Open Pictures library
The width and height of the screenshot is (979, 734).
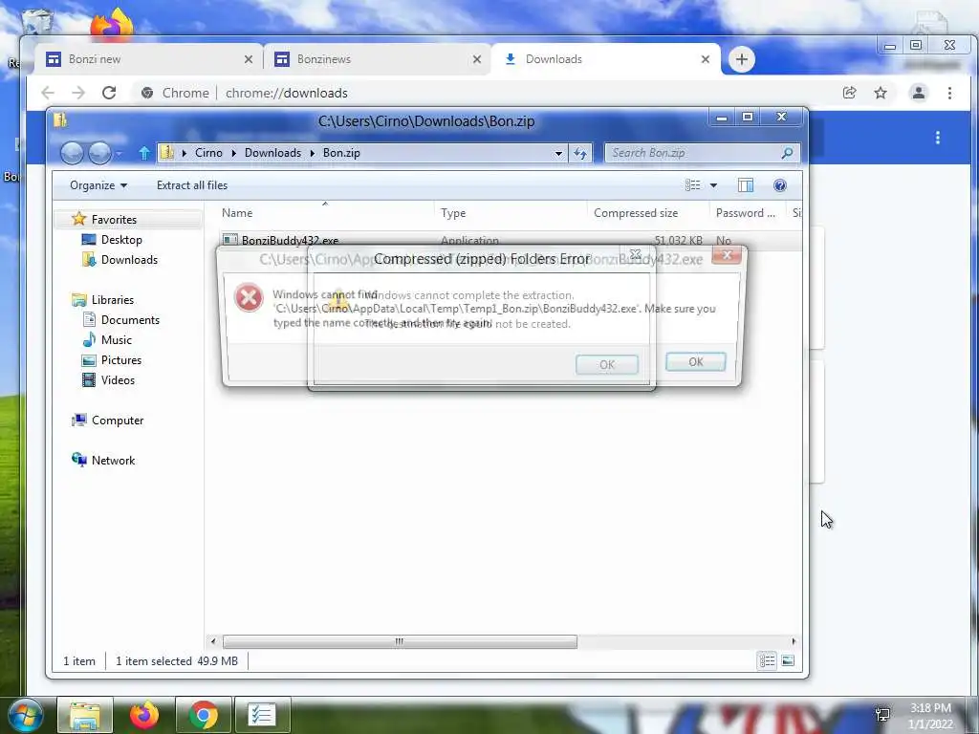click(x=121, y=360)
